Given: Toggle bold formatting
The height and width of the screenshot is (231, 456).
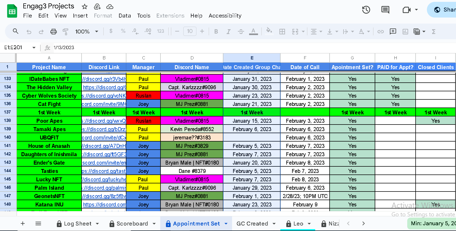Looking at the screenshot, I should 216,32.
